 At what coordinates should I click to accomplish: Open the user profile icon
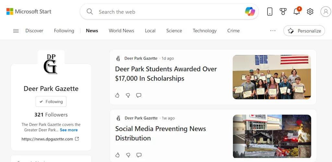pos(326,12)
